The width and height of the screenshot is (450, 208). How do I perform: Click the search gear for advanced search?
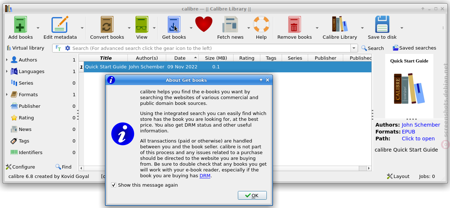point(67,48)
